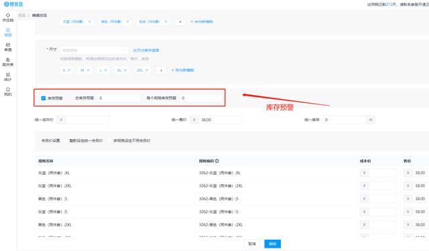429x251 pixels.
Task: Click 存为新模板 link under sizes
Action: point(182,70)
